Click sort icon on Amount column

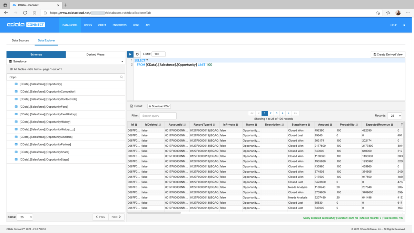331,125
